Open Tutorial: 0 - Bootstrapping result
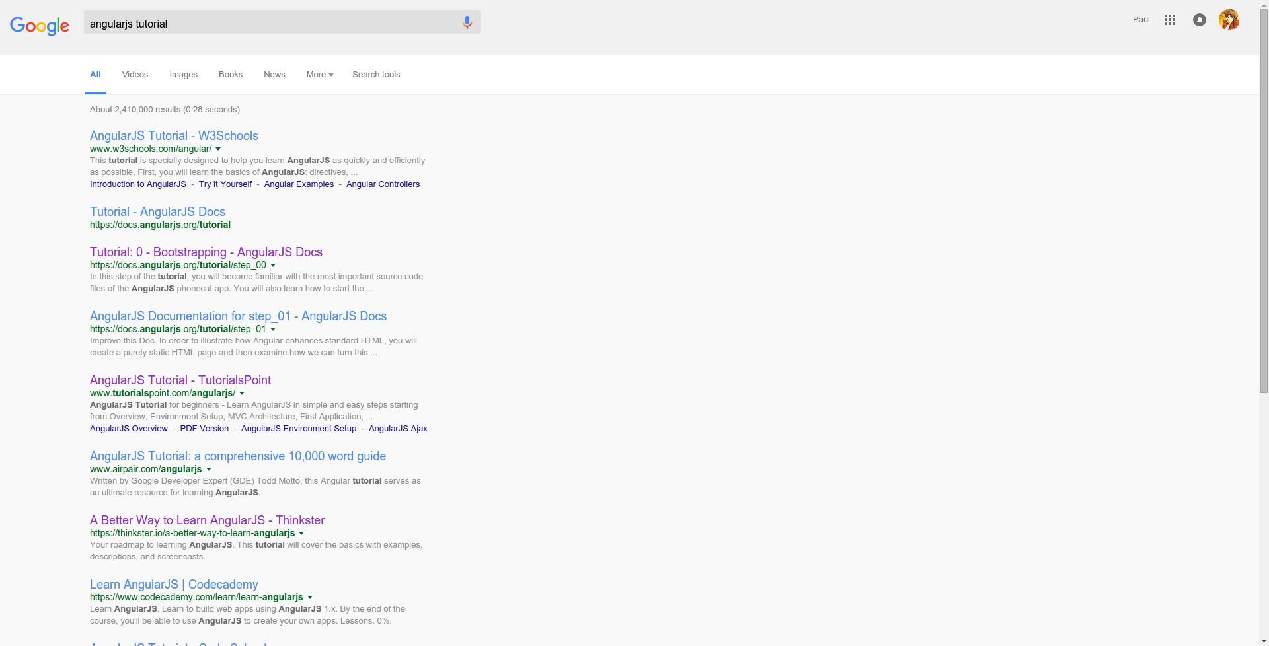Image resolution: width=1269 pixels, height=646 pixels. tap(206, 252)
